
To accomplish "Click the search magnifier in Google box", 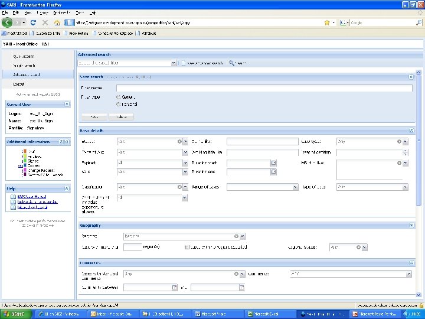I will click(x=419, y=23).
